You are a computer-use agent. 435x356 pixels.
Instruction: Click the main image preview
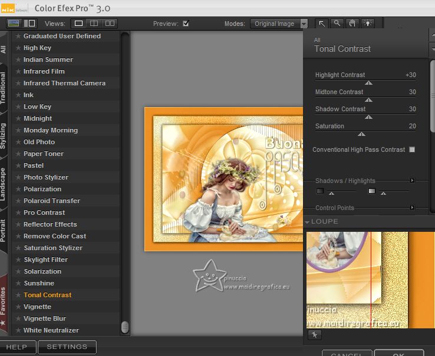click(x=223, y=179)
